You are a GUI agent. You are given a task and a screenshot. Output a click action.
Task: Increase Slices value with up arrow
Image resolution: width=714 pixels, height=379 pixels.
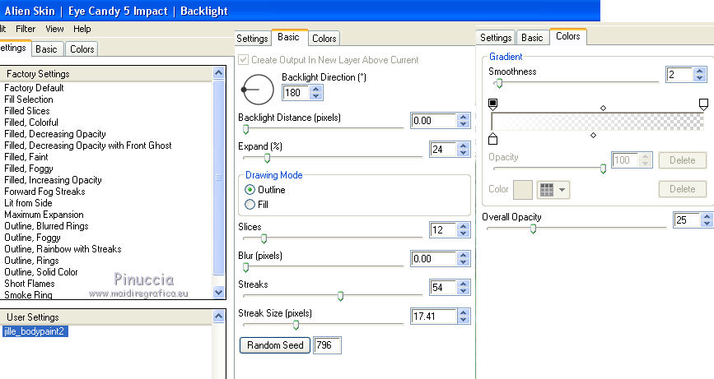point(464,226)
